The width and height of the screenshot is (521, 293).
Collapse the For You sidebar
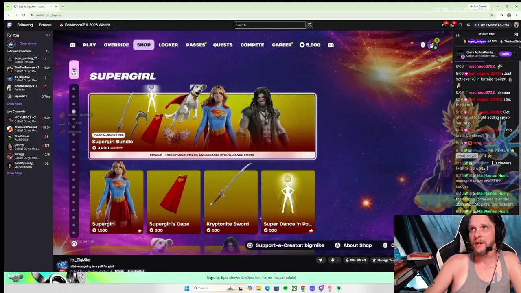tap(48, 35)
